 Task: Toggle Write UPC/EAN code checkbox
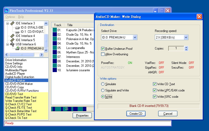coord(155,90)
